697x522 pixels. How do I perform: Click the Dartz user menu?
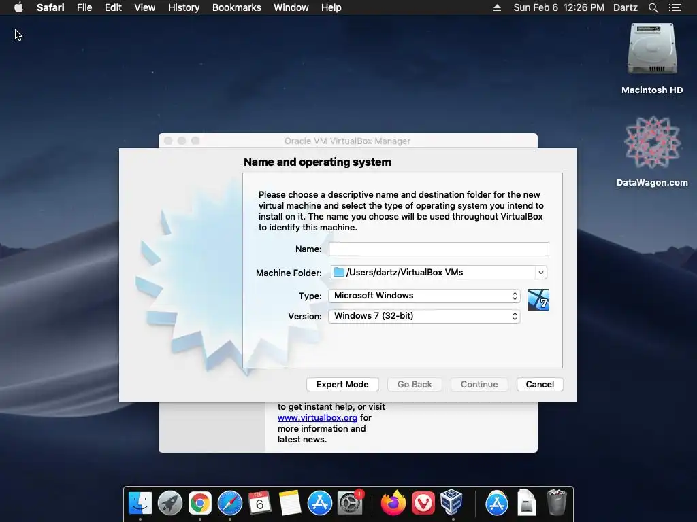(x=625, y=7)
